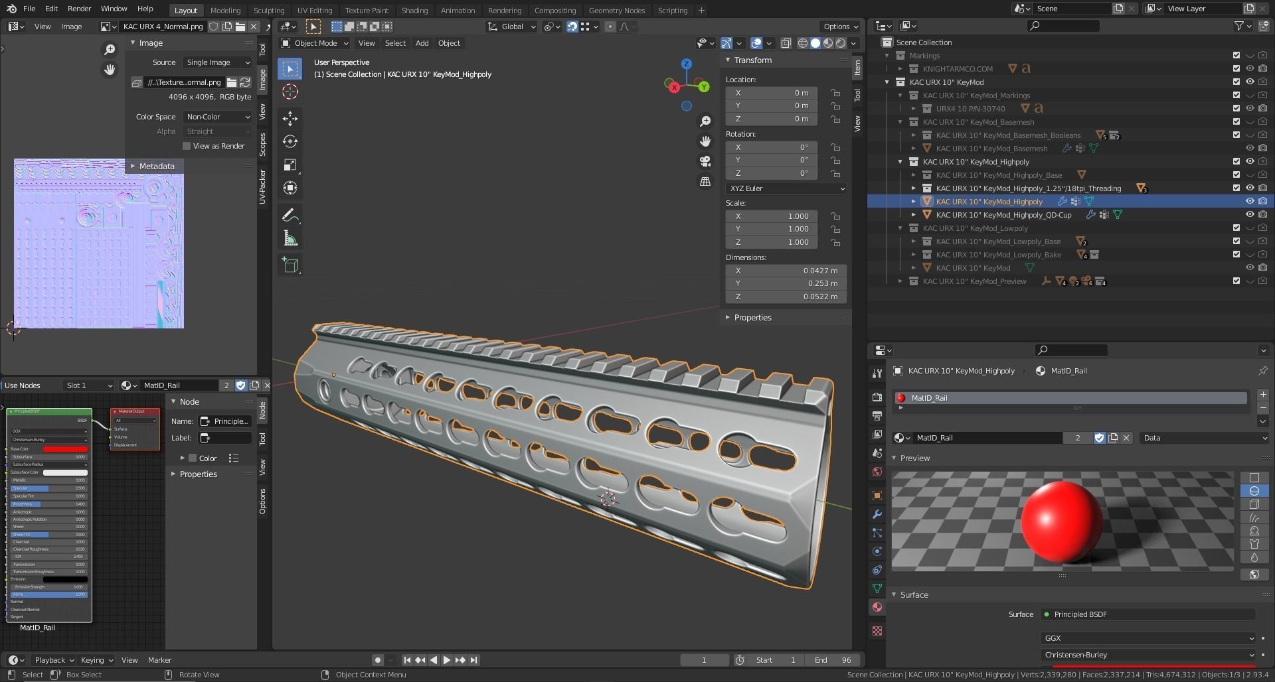Switch to the Geometry Nodes workspace tab
Image resolution: width=1275 pixels, height=682 pixels.
tap(616, 11)
